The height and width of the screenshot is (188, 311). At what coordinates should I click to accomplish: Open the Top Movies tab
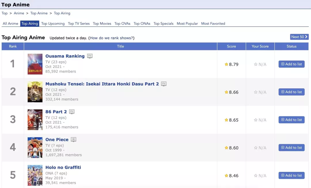(102, 24)
